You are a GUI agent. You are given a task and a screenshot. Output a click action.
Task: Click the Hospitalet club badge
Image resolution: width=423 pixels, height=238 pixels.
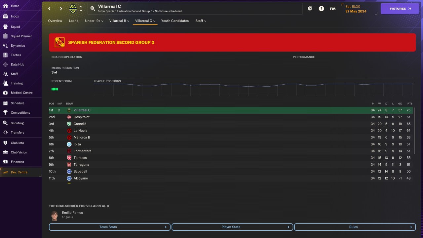69,117
